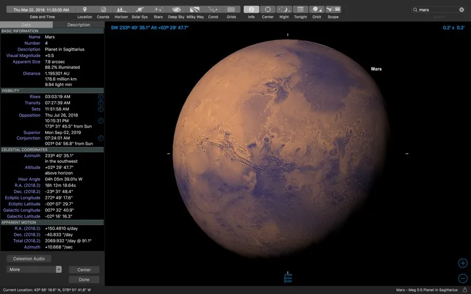
Task: Switch to the Description tab
Action: click(x=78, y=25)
